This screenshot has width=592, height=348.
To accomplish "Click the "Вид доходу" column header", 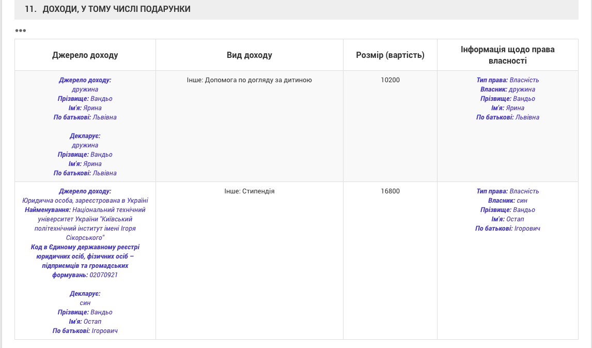I will 249,55.
